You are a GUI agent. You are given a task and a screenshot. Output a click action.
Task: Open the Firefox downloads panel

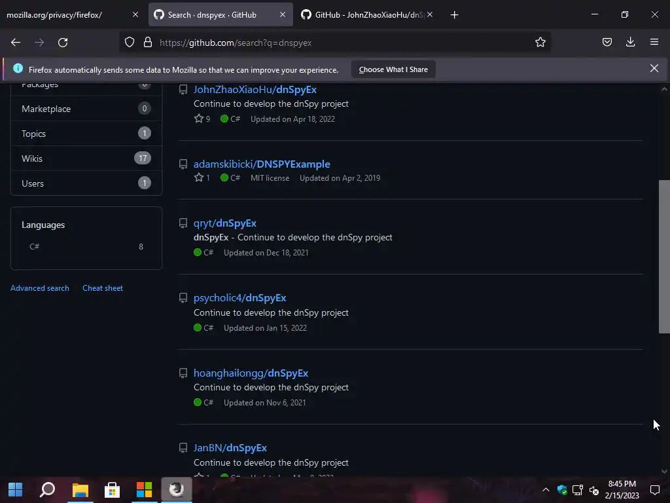[630, 42]
